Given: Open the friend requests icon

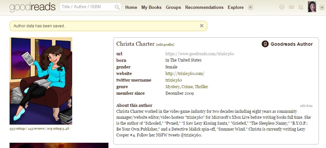Looking at the screenshot, I should [x=300, y=7].
